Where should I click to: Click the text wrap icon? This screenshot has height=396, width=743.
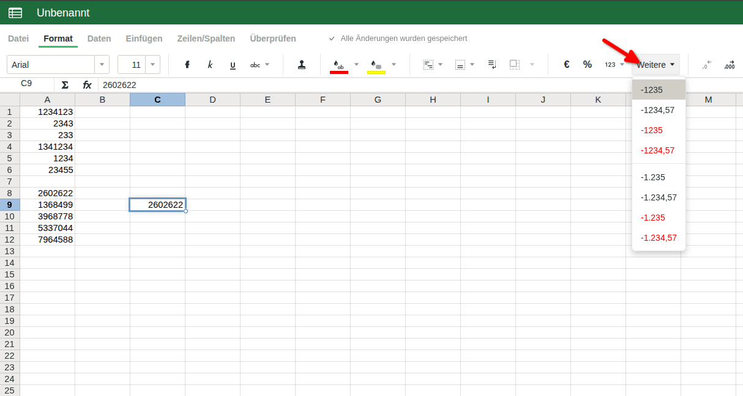pos(492,65)
